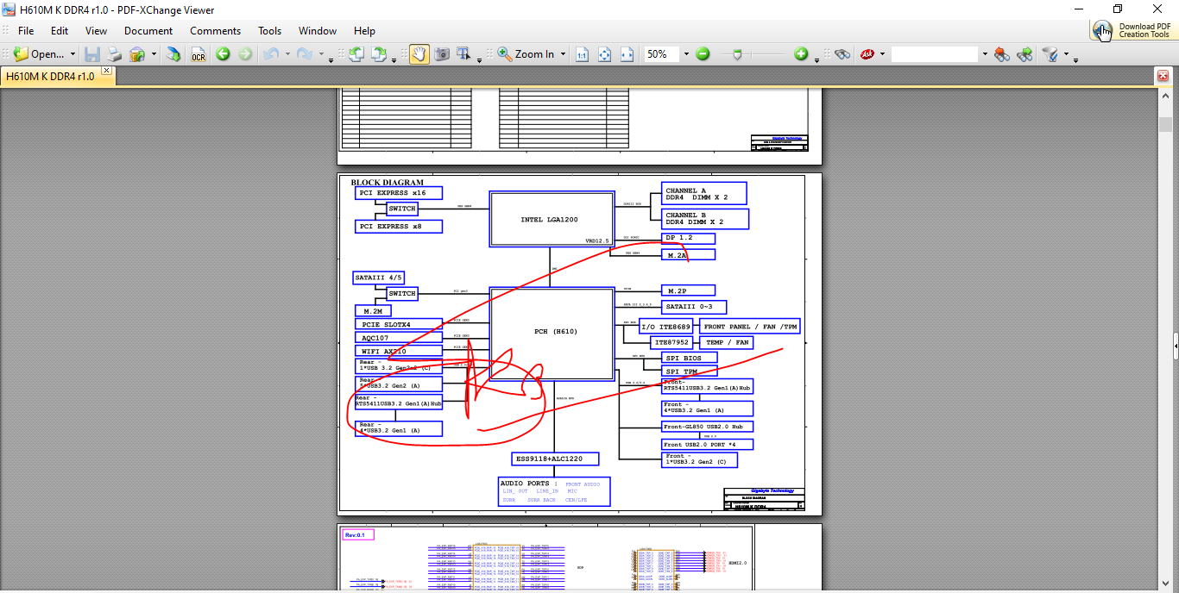The width and height of the screenshot is (1179, 593).
Task: Expand the Ask search provider dropdown
Action: pyautogui.click(x=882, y=54)
